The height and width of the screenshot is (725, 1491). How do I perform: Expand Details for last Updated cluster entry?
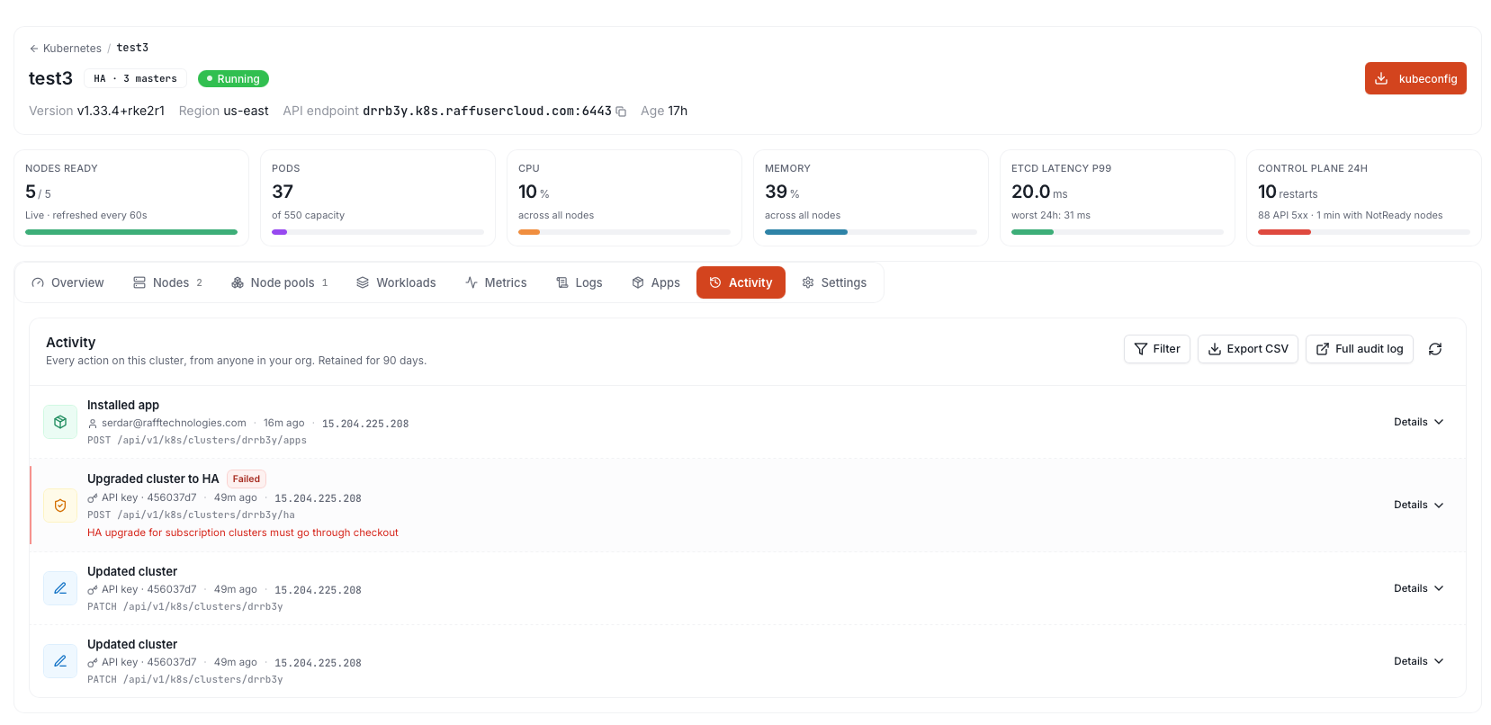click(1419, 661)
